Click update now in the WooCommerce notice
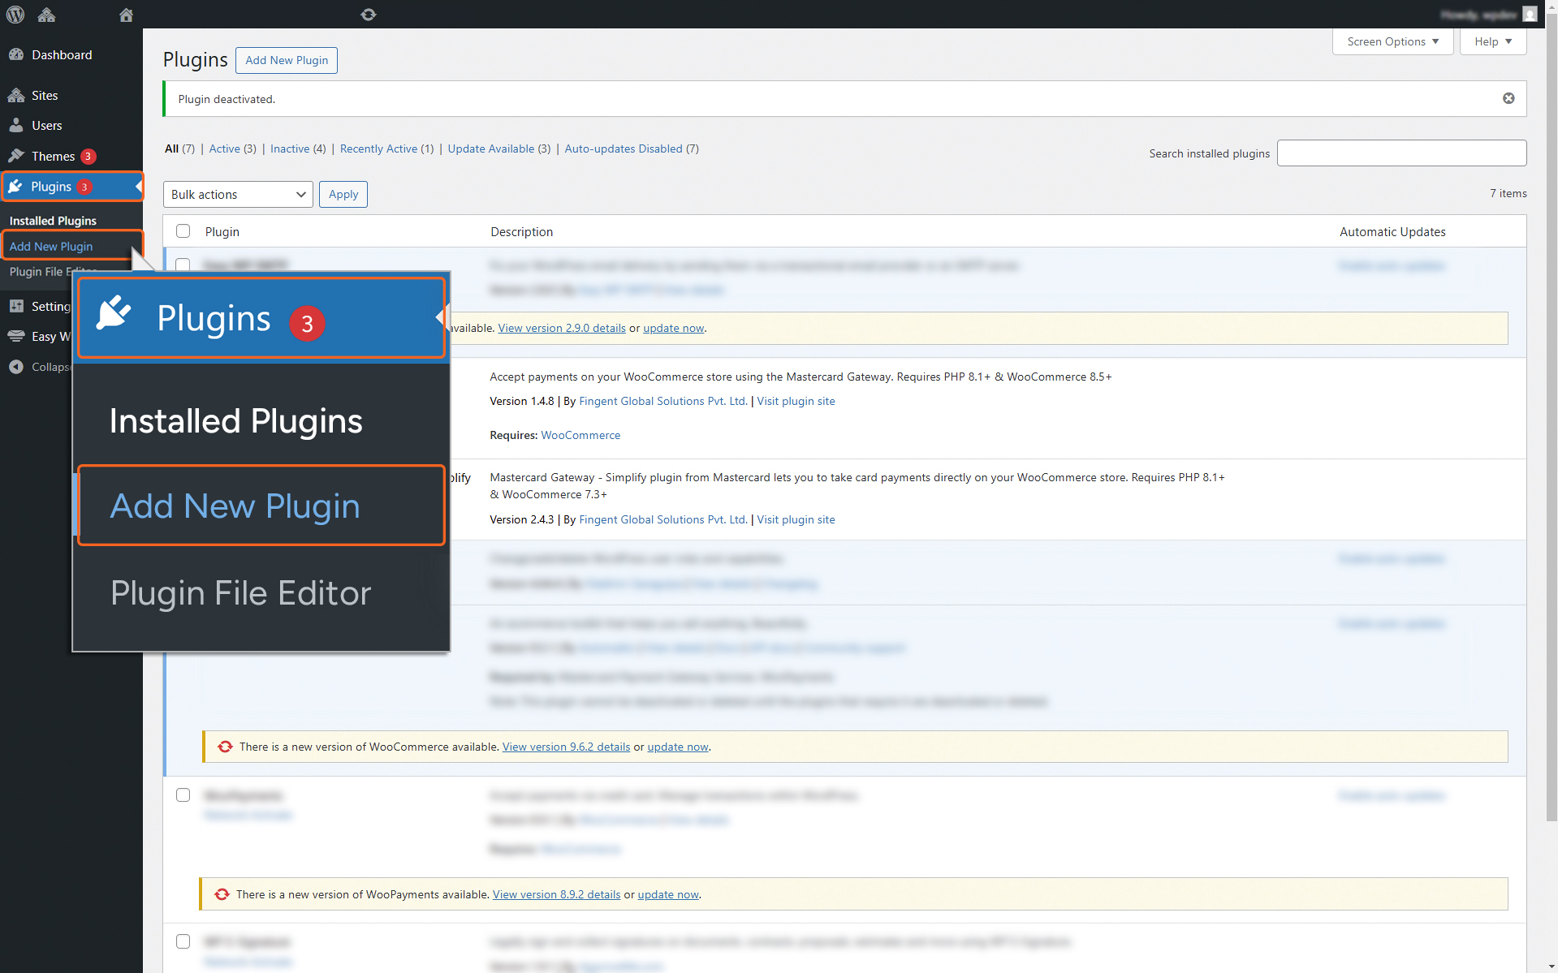1558x973 pixels. pos(677,747)
